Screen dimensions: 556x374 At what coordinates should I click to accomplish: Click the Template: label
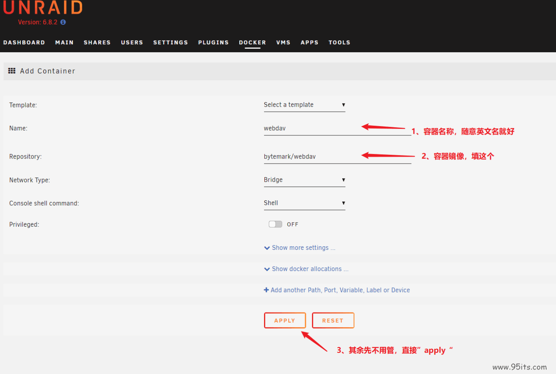click(23, 105)
